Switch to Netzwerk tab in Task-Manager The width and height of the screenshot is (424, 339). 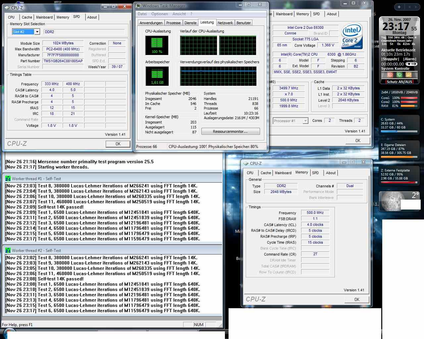click(225, 23)
